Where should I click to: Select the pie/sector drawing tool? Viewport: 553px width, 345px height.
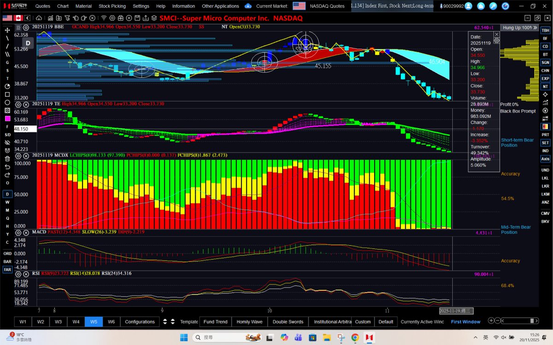7,86
